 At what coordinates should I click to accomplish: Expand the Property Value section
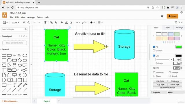click(x=151, y=92)
